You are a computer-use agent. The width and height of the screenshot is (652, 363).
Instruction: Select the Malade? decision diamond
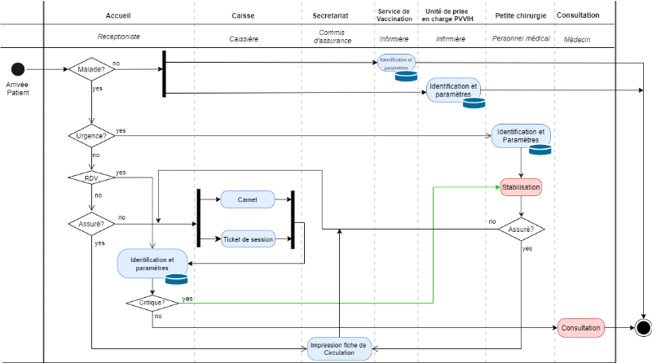91,69
